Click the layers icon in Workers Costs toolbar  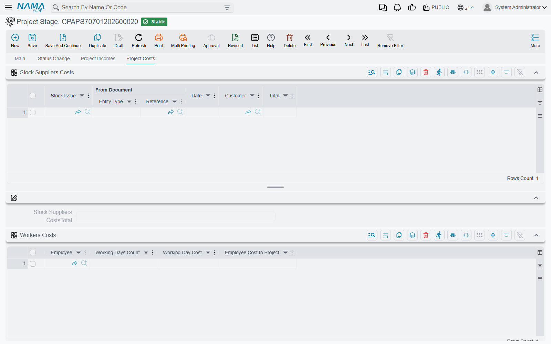tap(412, 235)
